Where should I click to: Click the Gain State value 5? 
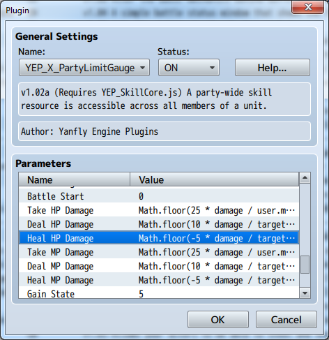pos(141,294)
